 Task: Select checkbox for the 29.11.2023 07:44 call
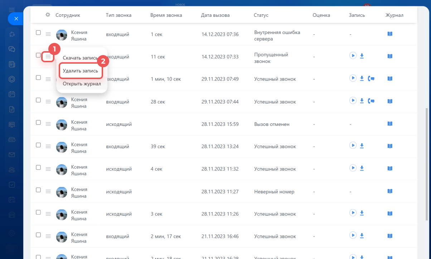38,100
